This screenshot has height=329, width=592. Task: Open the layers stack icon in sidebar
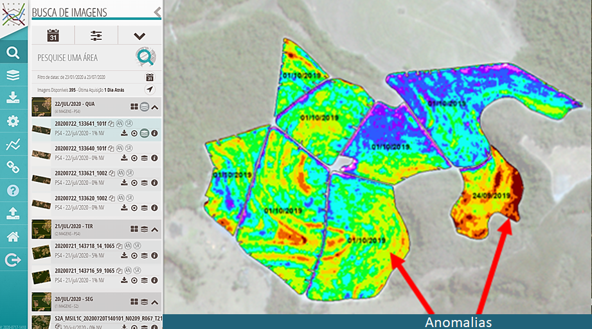click(x=13, y=76)
